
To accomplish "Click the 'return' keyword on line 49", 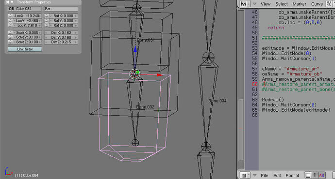I will coord(276,28).
